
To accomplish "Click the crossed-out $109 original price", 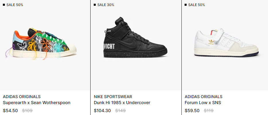I will tap(27, 111).
